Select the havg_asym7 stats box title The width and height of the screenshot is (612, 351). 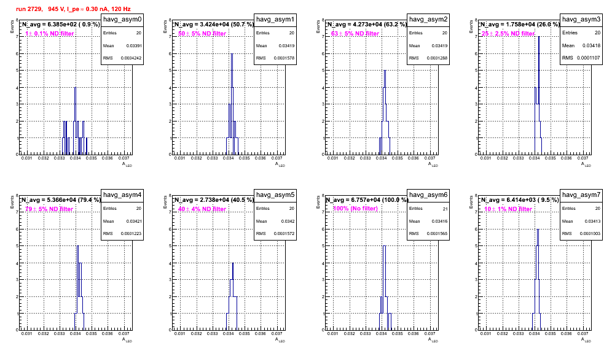581,195
